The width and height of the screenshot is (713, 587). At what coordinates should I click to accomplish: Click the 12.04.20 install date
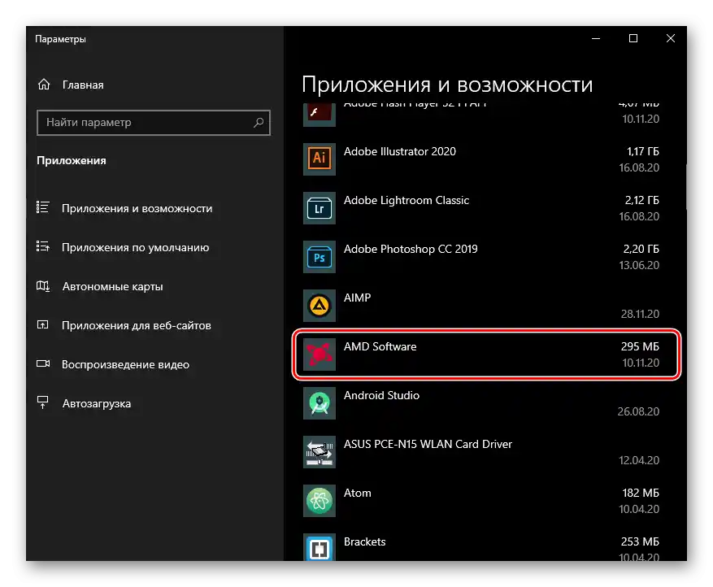[x=639, y=460]
